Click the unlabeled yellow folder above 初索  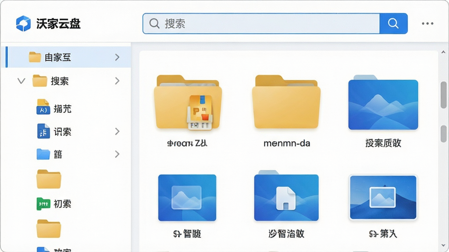(49, 179)
